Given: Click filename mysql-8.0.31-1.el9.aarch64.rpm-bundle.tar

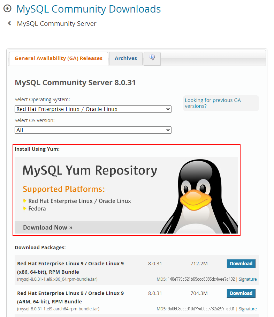Looking at the screenshot, I should pyautogui.click(x=58, y=309).
